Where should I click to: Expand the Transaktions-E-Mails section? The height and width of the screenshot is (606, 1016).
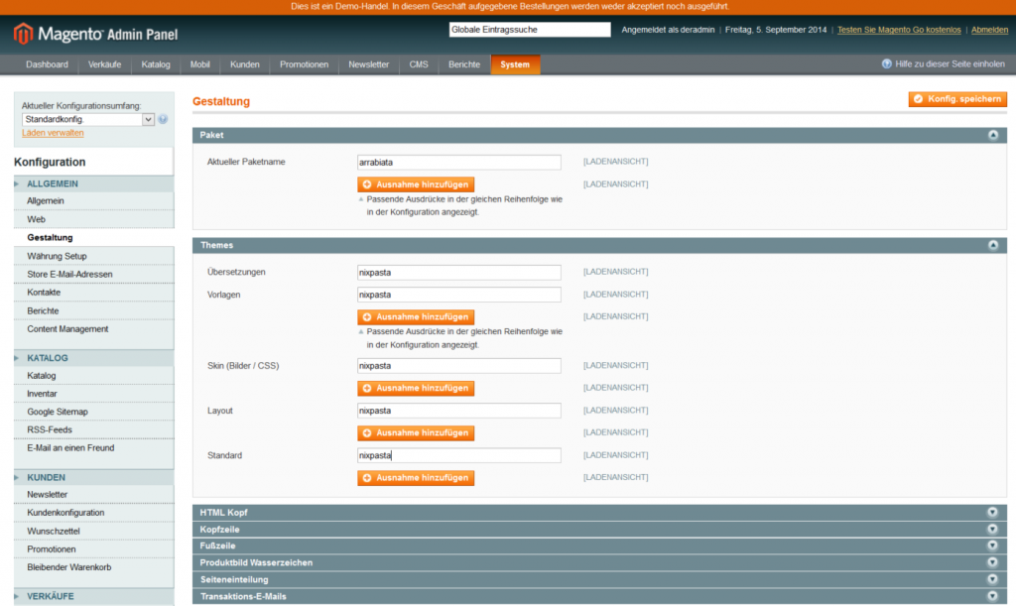[x=992, y=595]
